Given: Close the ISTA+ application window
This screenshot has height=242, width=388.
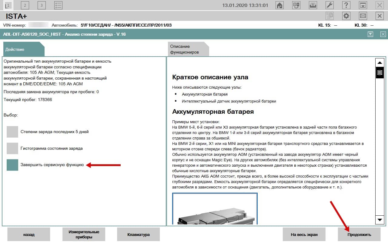Looking at the screenshot, I should pos(380,16).
